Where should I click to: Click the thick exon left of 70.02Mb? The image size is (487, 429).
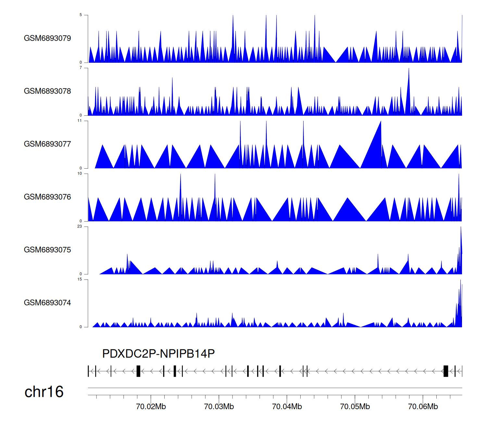coord(138,371)
